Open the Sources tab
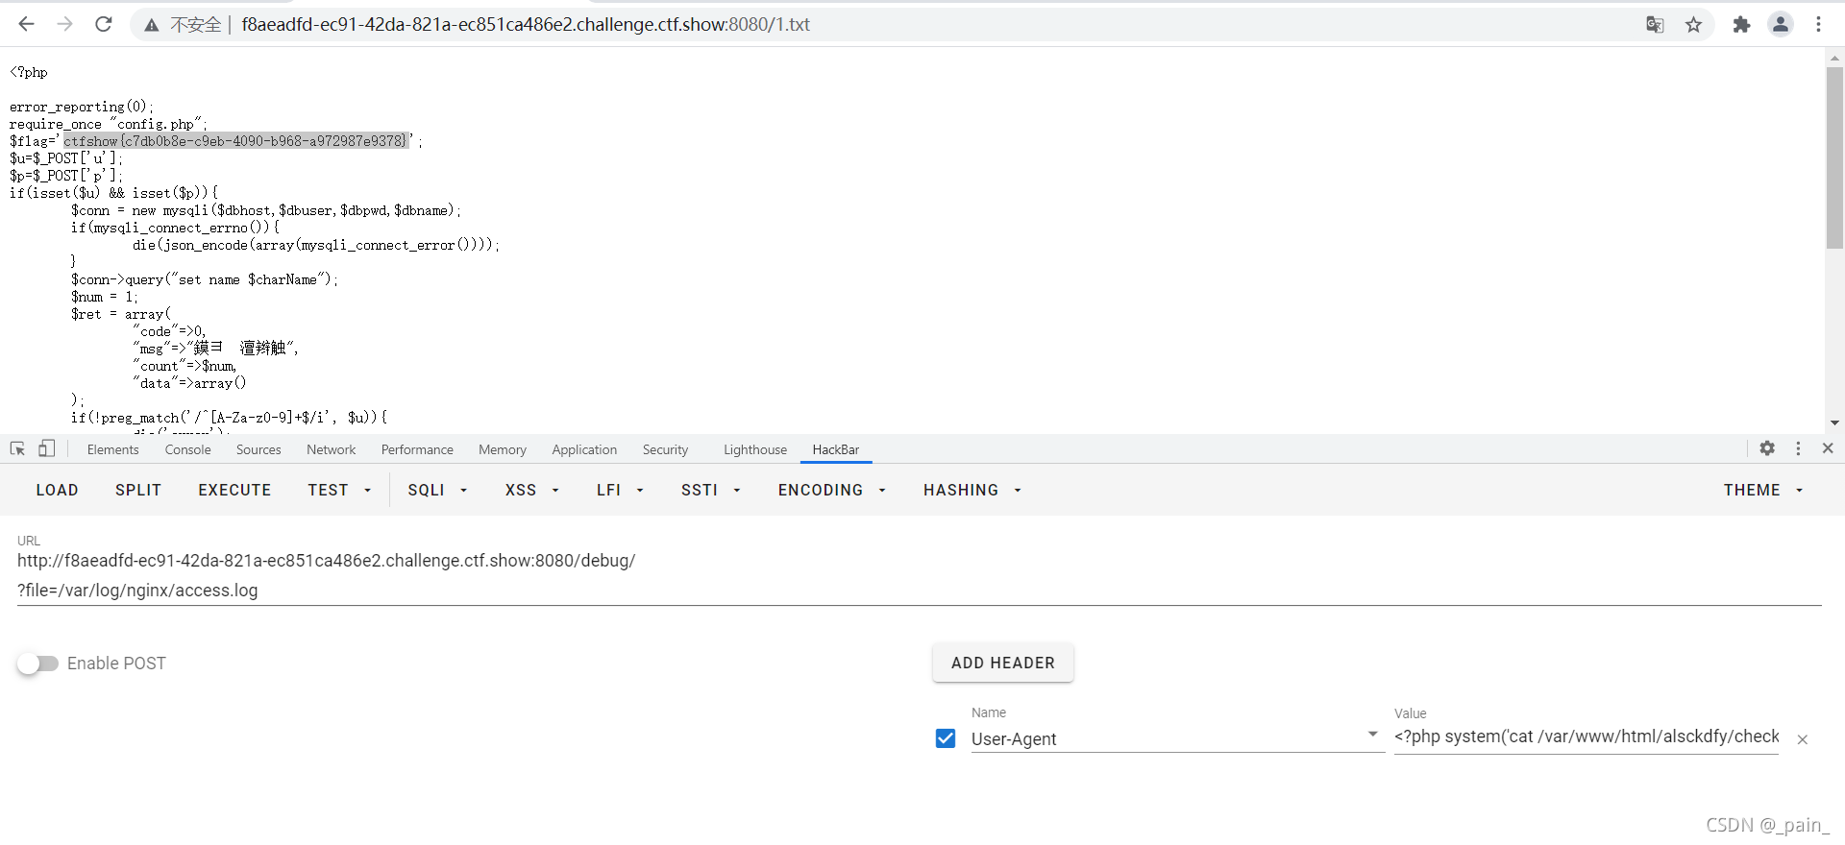Viewport: 1845px width, 845px height. coord(258,449)
